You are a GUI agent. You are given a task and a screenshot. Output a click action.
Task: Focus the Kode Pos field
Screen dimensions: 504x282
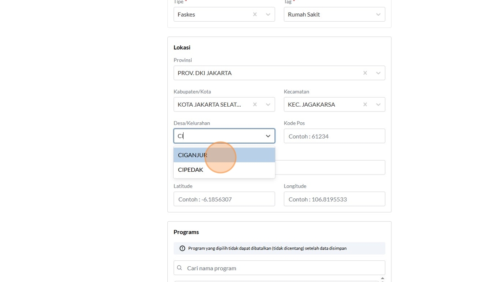pos(334,136)
